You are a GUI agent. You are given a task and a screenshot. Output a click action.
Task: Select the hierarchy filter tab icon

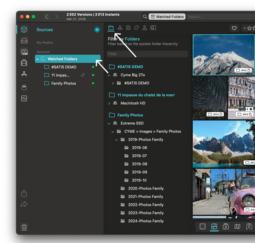(x=120, y=28)
